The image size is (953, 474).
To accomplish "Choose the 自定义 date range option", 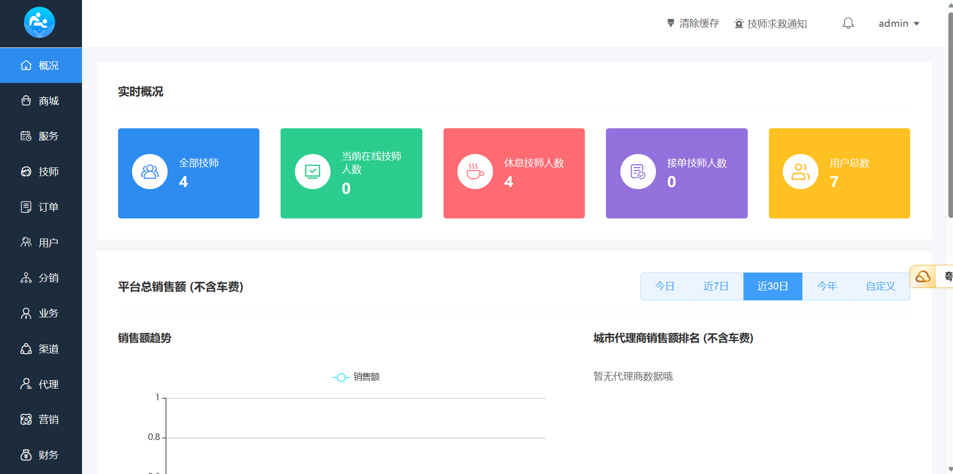I will [x=880, y=286].
